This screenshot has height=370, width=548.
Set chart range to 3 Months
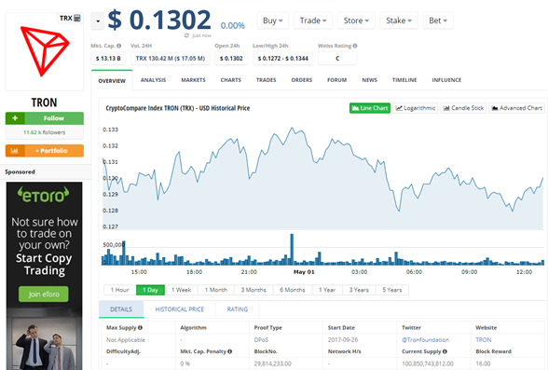click(x=253, y=290)
